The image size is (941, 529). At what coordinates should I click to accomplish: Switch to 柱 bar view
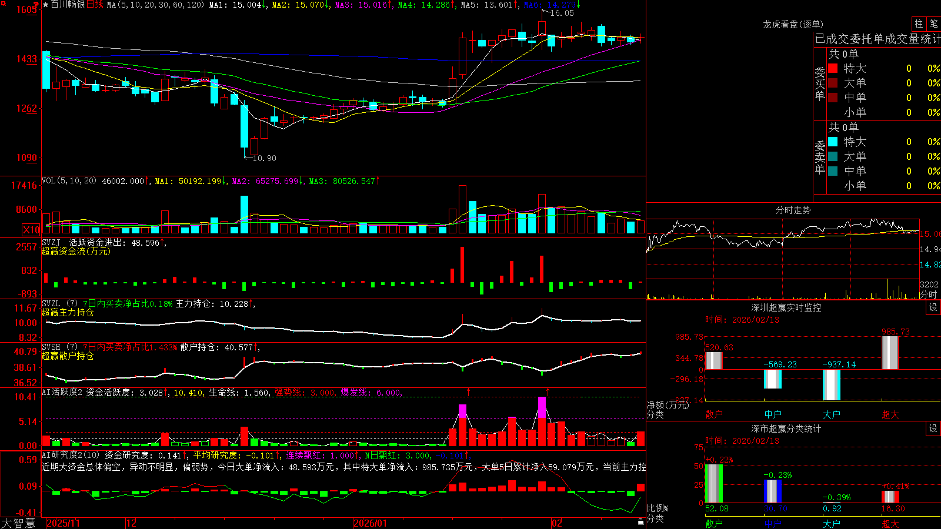pyautogui.click(x=919, y=24)
